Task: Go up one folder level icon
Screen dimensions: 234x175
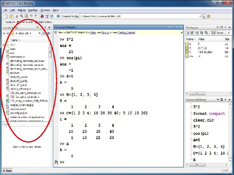Action: click(x=209, y=16)
